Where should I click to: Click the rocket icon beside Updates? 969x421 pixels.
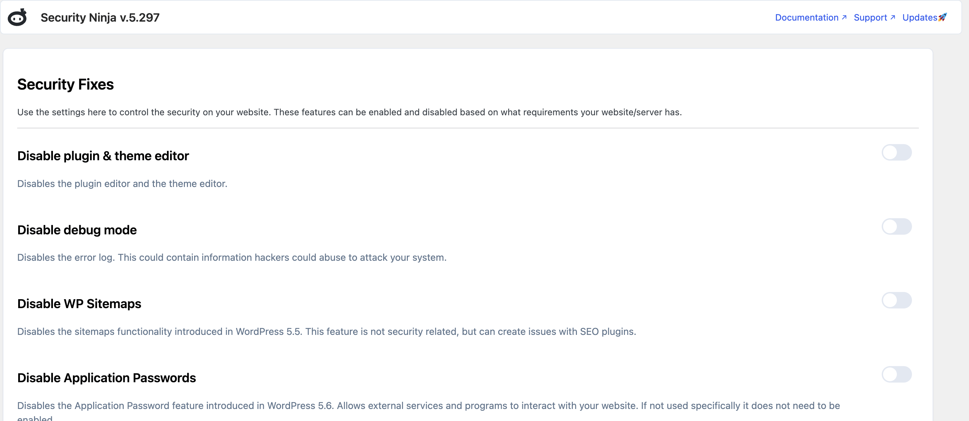tap(943, 17)
